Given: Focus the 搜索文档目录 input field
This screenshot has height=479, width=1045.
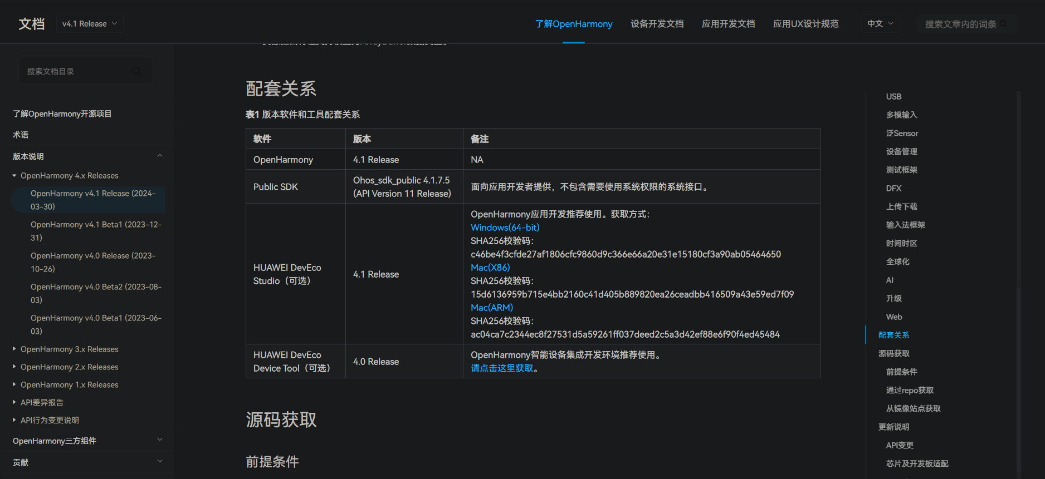Looking at the screenshot, I should (x=86, y=71).
